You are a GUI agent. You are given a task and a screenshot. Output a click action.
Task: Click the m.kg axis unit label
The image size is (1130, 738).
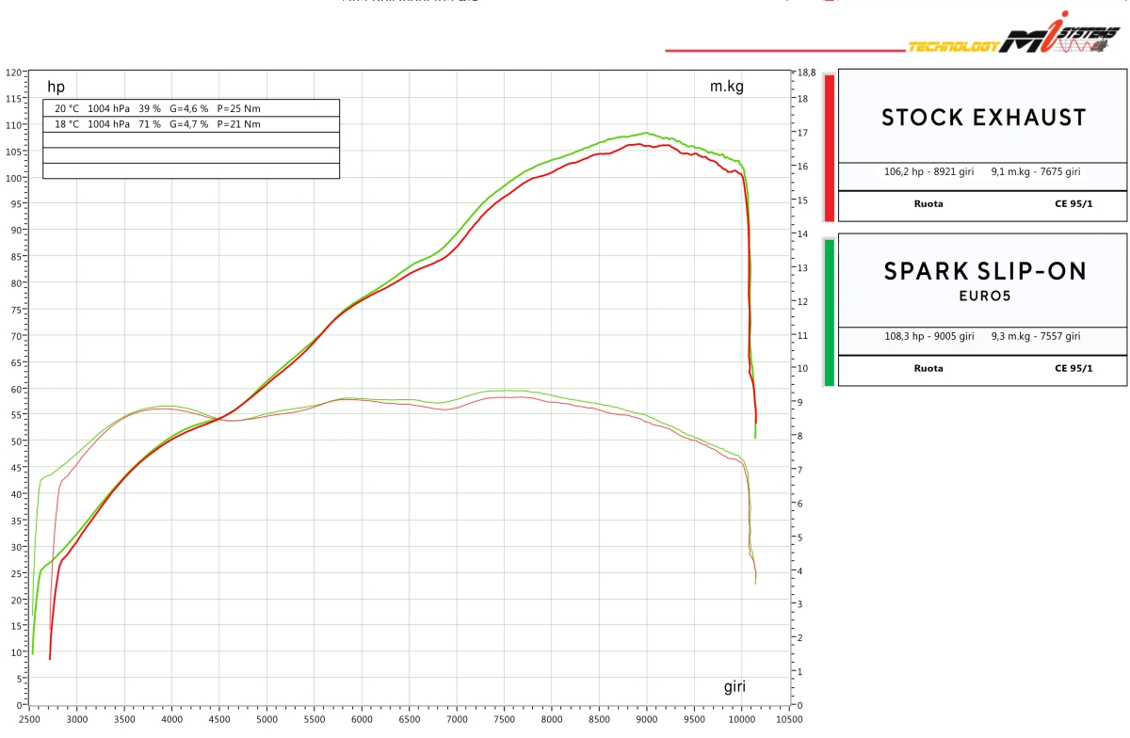tap(726, 87)
